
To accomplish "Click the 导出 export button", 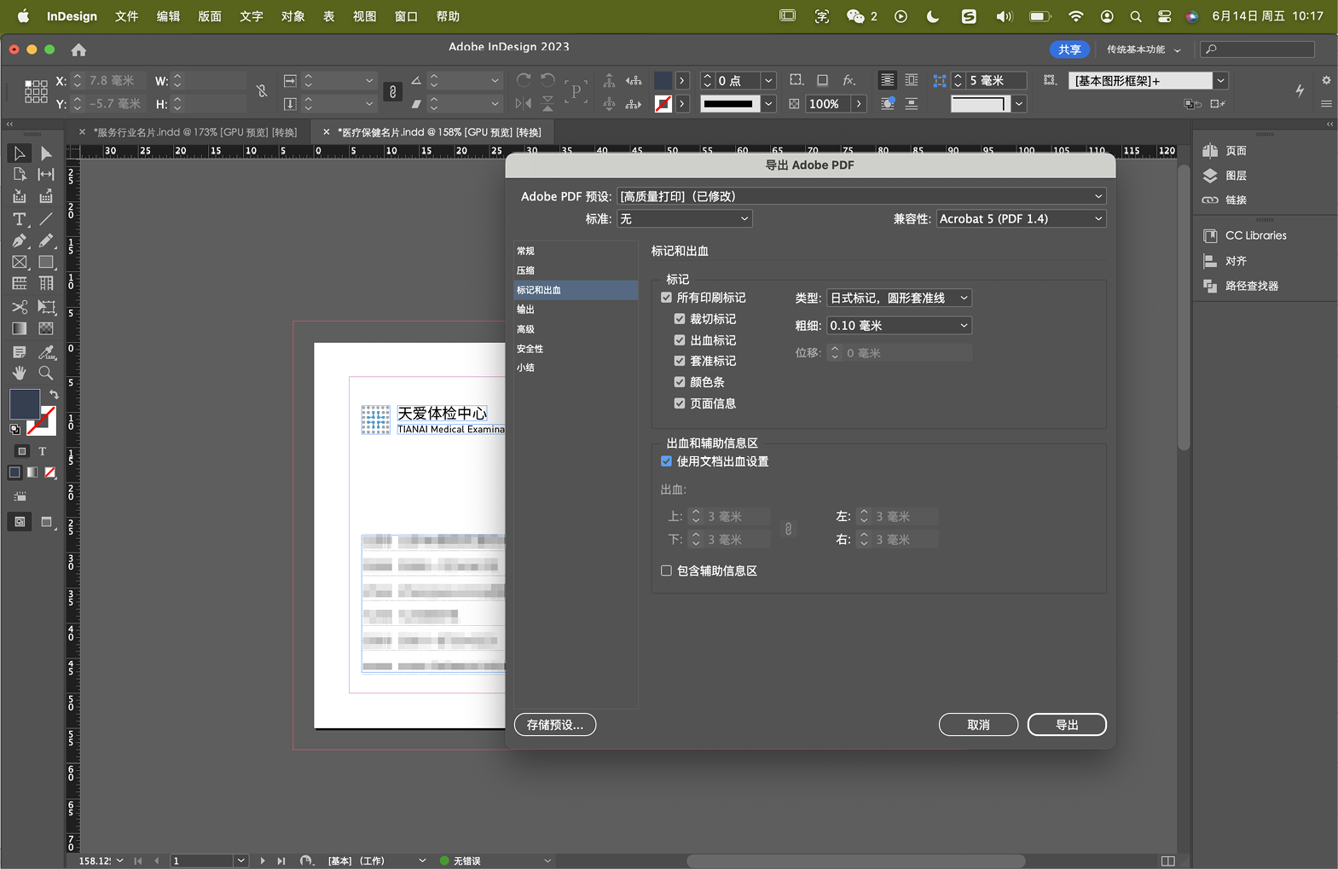I will (x=1066, y=725).
